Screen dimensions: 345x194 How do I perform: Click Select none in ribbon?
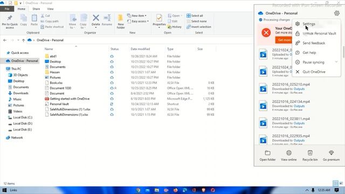pos(196,22)
